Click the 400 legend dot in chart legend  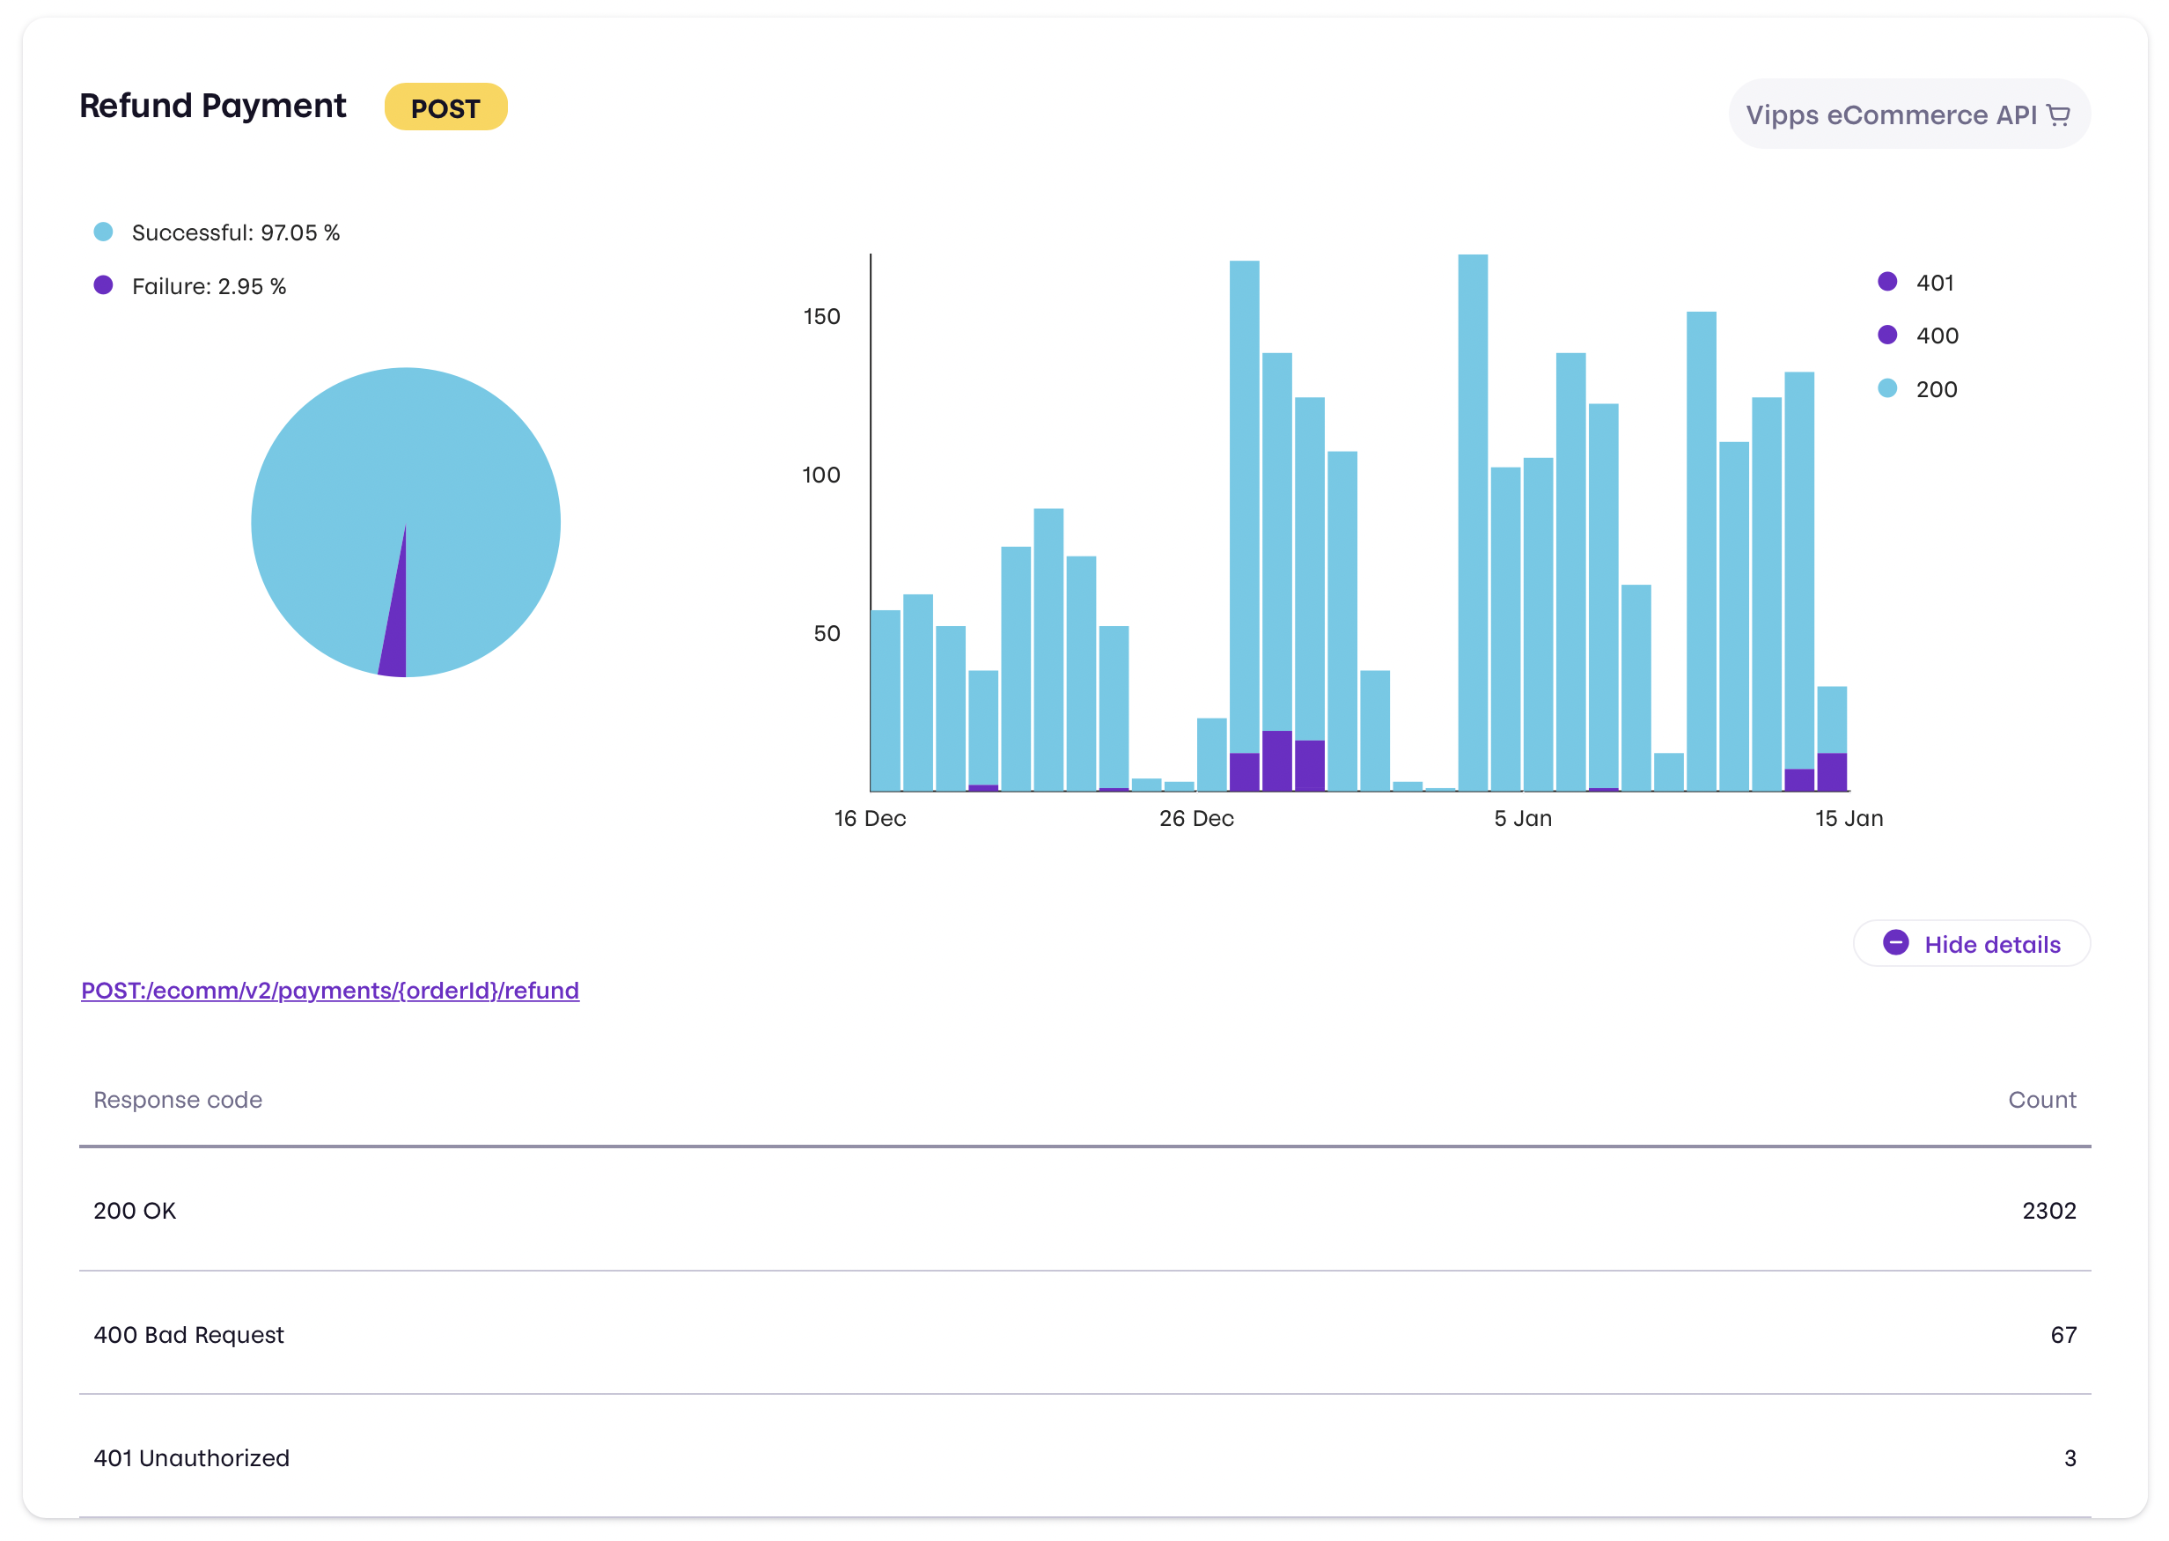pos(1888,335)
